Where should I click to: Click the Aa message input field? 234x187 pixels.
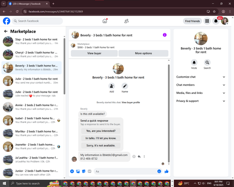125,172
